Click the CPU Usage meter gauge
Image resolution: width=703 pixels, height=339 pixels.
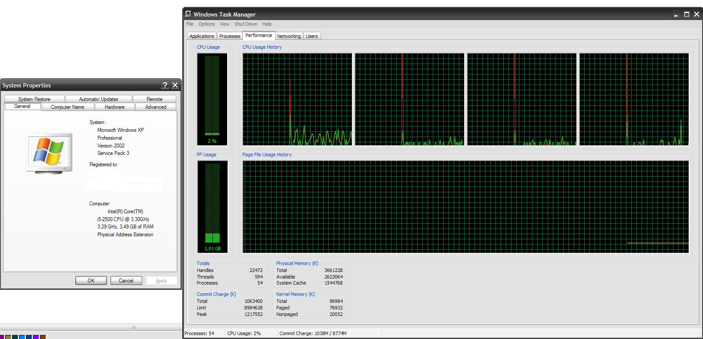pyautogui.click(x=212, y=99)
